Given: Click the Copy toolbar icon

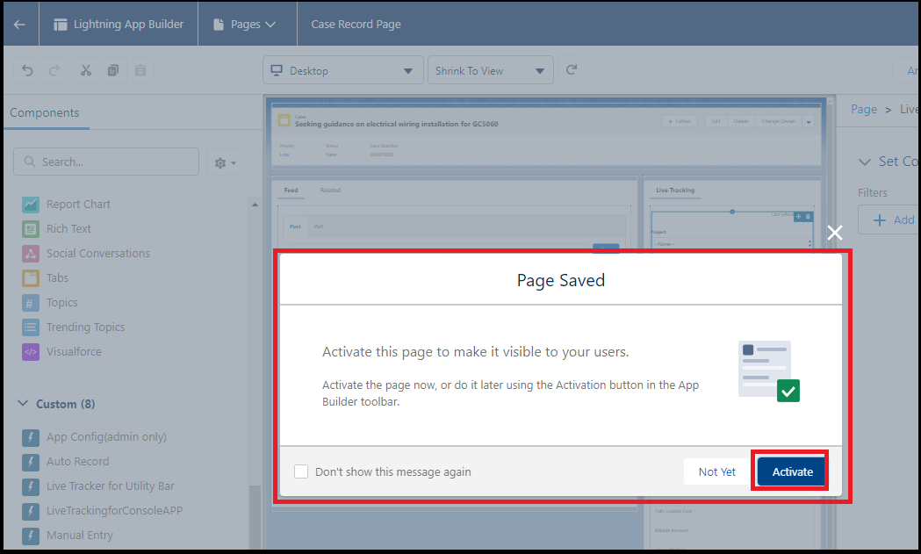Looking at the screenshot, I should click(x=112, y=70).
